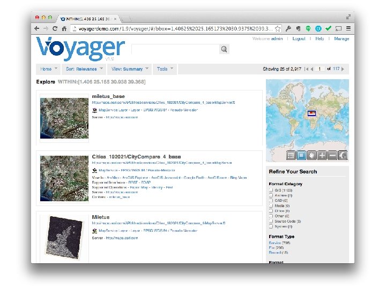The image size is (386, 289).
Task: Click the Logout link
Action: point(299,39)
